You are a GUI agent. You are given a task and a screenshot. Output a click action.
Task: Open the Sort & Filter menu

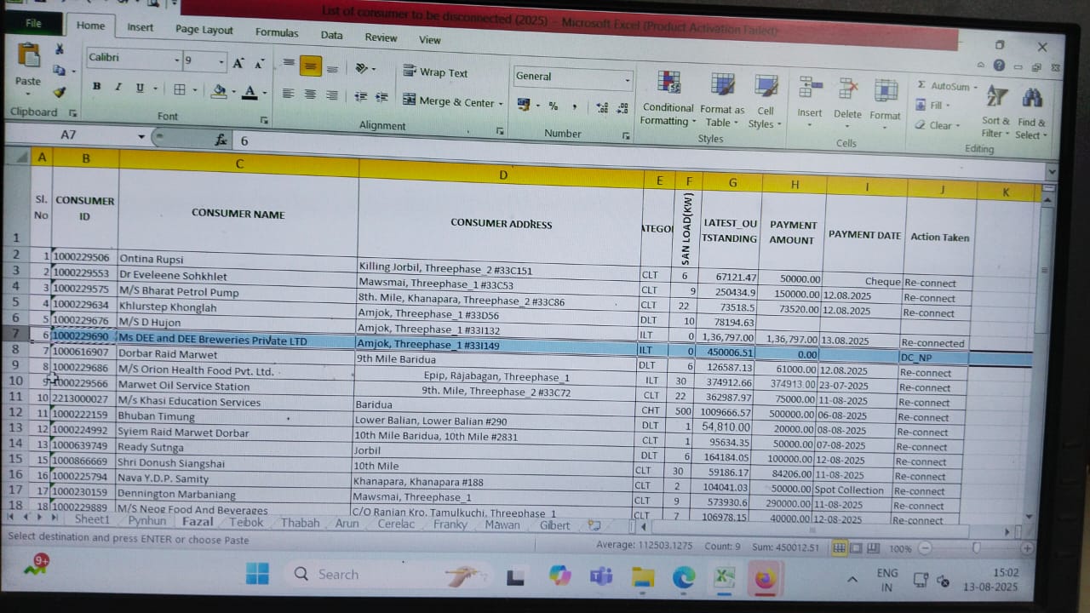tap(995, 112)
